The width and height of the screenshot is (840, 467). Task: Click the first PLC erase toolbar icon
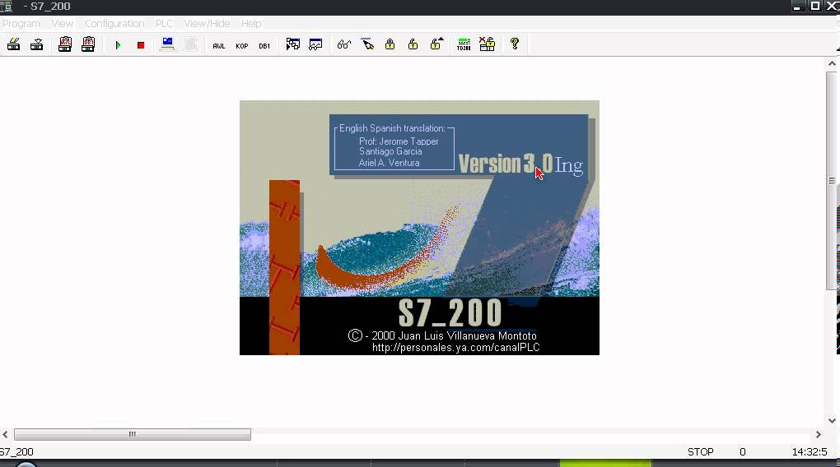13,44
